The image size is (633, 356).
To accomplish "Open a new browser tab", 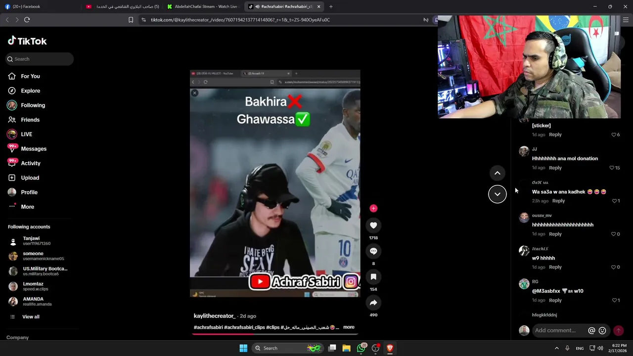I will (331, 6).
